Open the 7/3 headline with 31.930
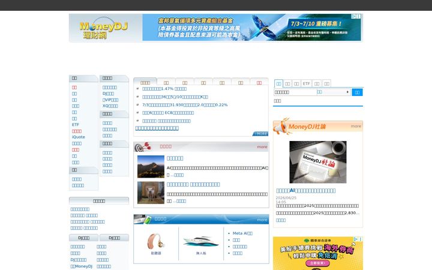 click(185, 104)
